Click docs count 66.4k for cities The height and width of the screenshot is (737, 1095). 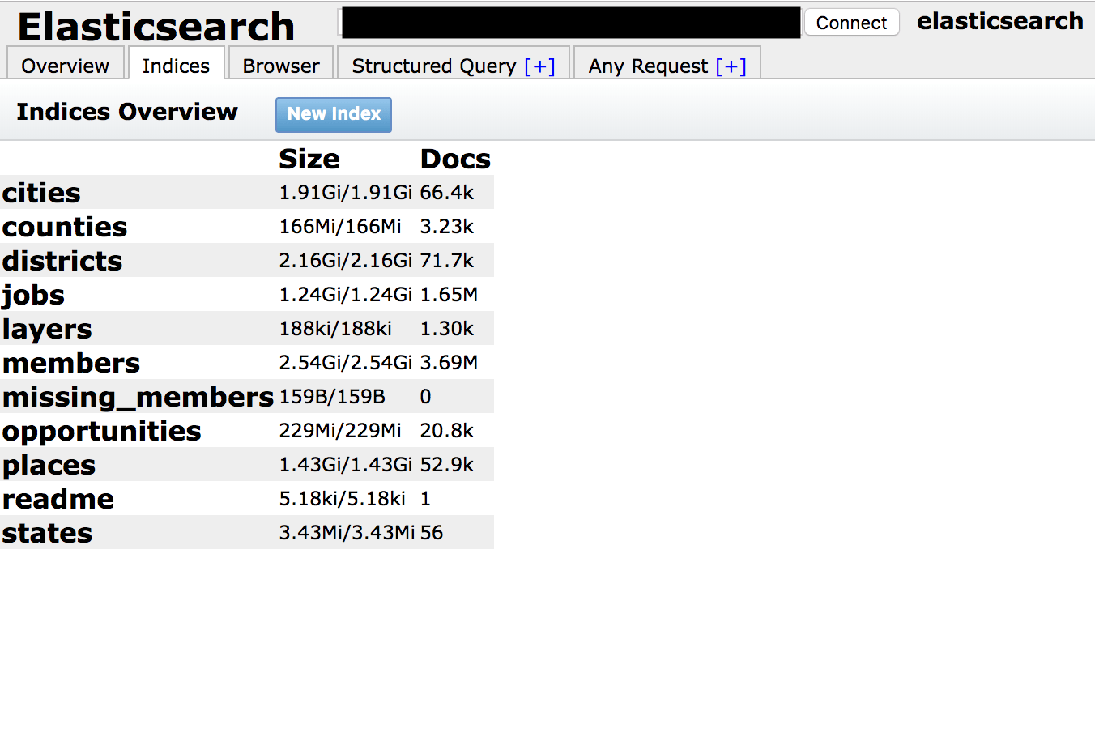click(x=447, y=193)
